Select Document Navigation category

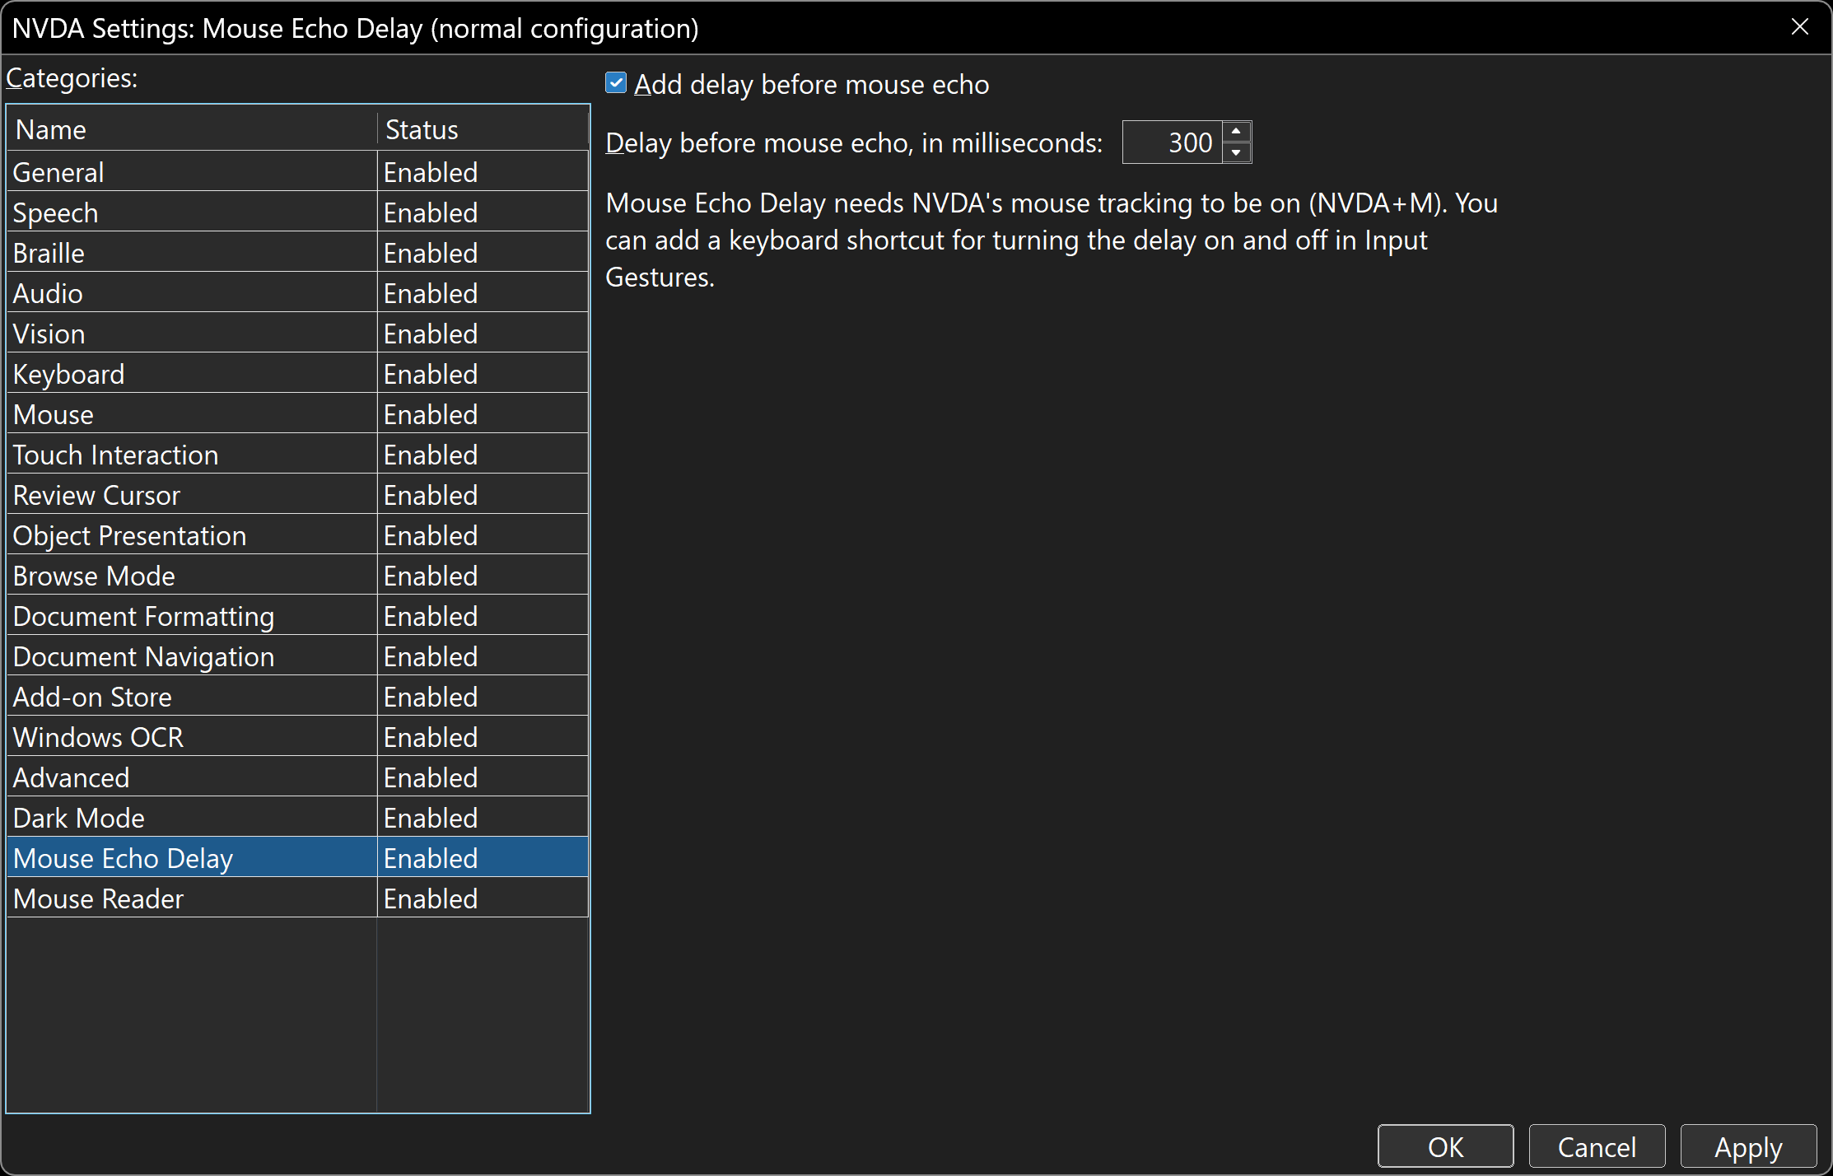point(297,656)
